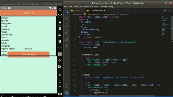Select Polish in the language list
173x97 pixels.
(x=4, y=43)
